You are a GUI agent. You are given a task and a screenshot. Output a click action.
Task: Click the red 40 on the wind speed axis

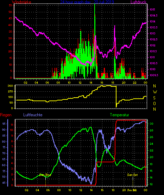coord(10,25)
